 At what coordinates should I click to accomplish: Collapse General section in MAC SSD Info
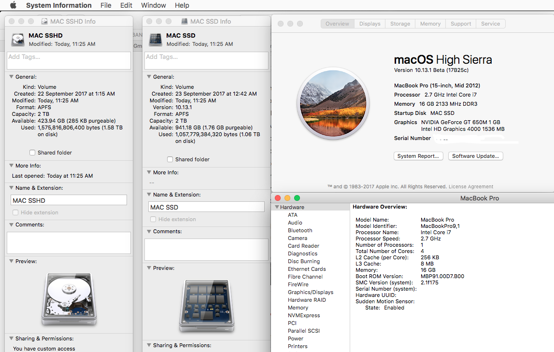click(149, 77)
